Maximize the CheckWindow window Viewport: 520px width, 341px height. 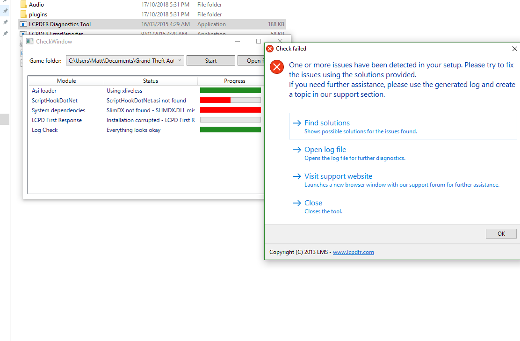click(258, 41)
